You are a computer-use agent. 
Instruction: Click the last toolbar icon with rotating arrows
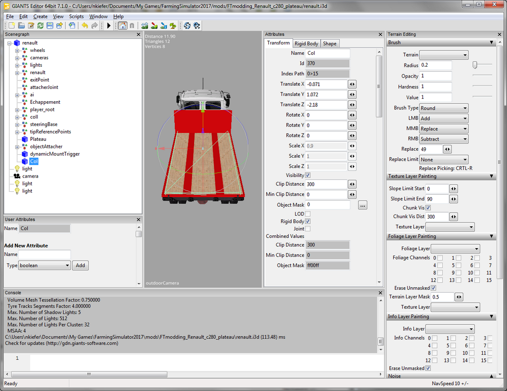pos(197,26)
